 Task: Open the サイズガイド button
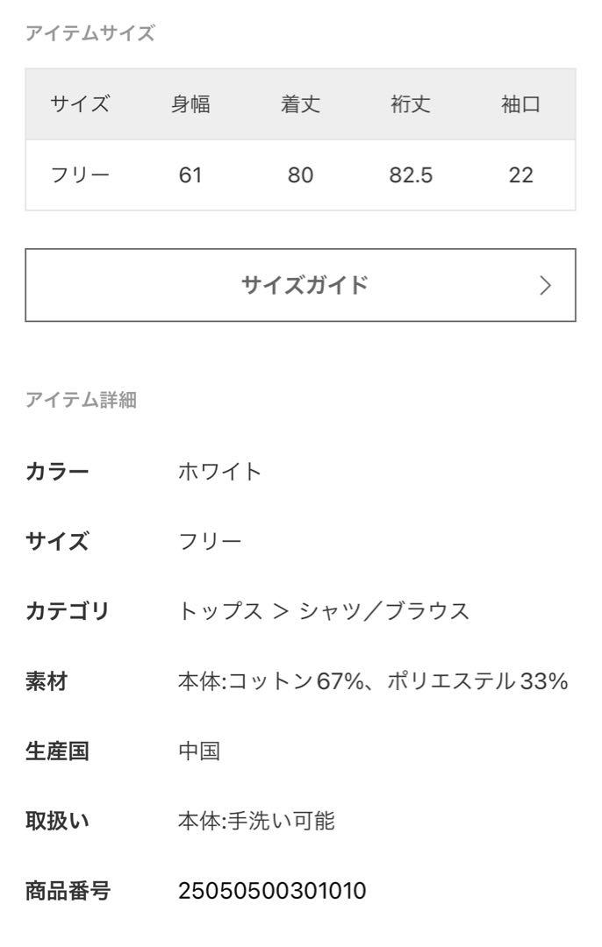pos(300,285)
